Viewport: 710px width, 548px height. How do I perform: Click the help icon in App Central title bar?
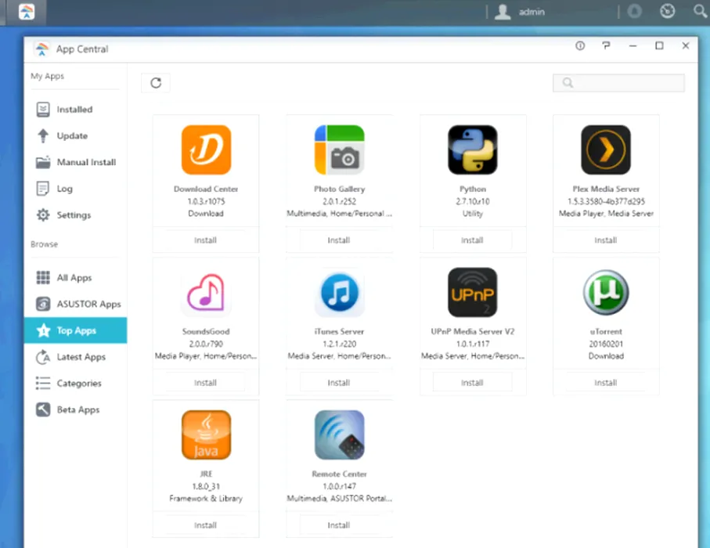[x=606, y=45]
